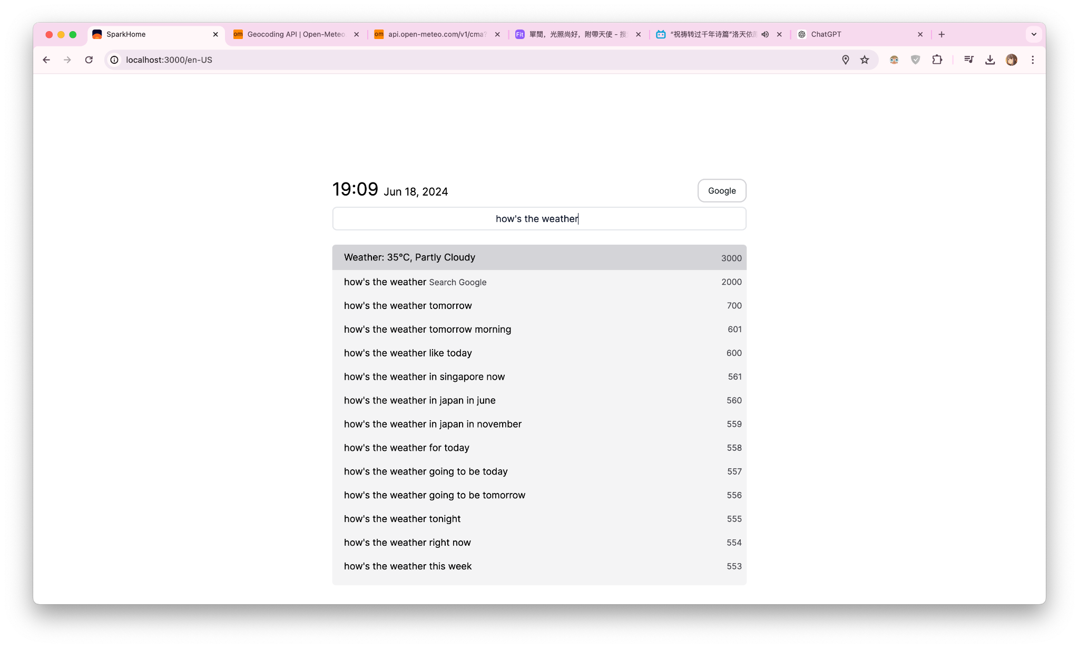
Task: Open the tab search chevron at top right
Action: [x=1033, y=34]
